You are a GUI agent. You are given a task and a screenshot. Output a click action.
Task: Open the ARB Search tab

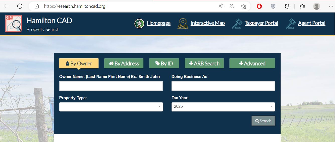click(x=204, y=63)
